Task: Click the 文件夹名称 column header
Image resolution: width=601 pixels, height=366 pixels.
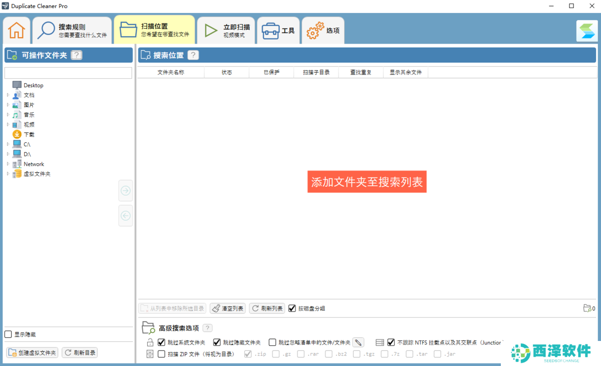Action: (x=171, y=73)
